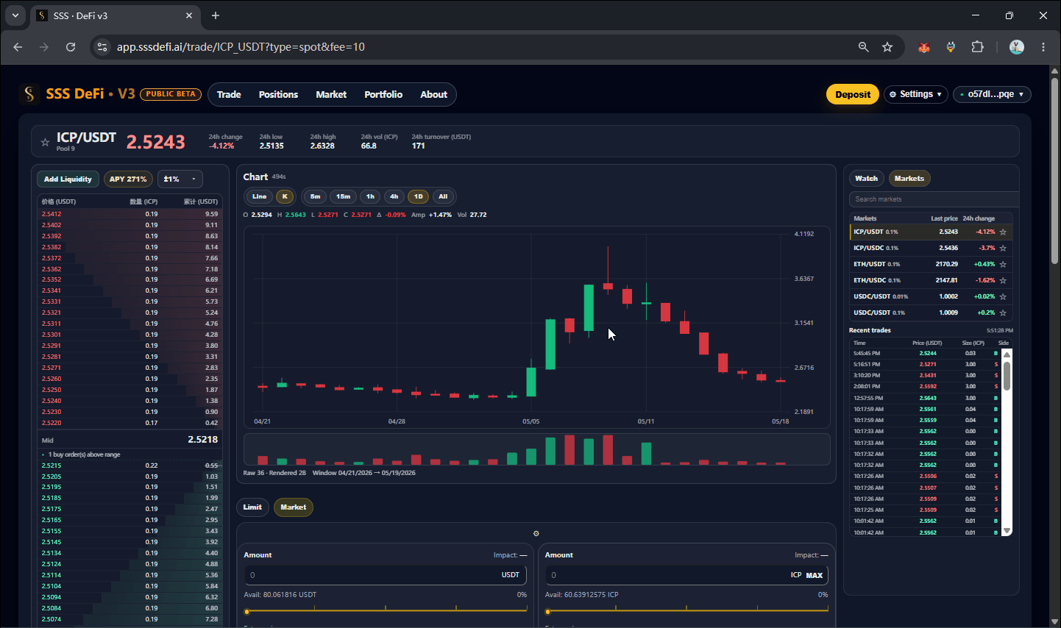Open Positions menu item
The width and height of the screenshot is (1061, 628).
278,94
